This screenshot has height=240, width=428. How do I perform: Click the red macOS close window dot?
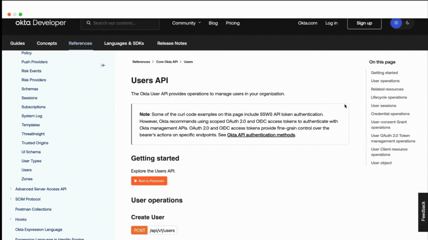[x=9, y=14]
